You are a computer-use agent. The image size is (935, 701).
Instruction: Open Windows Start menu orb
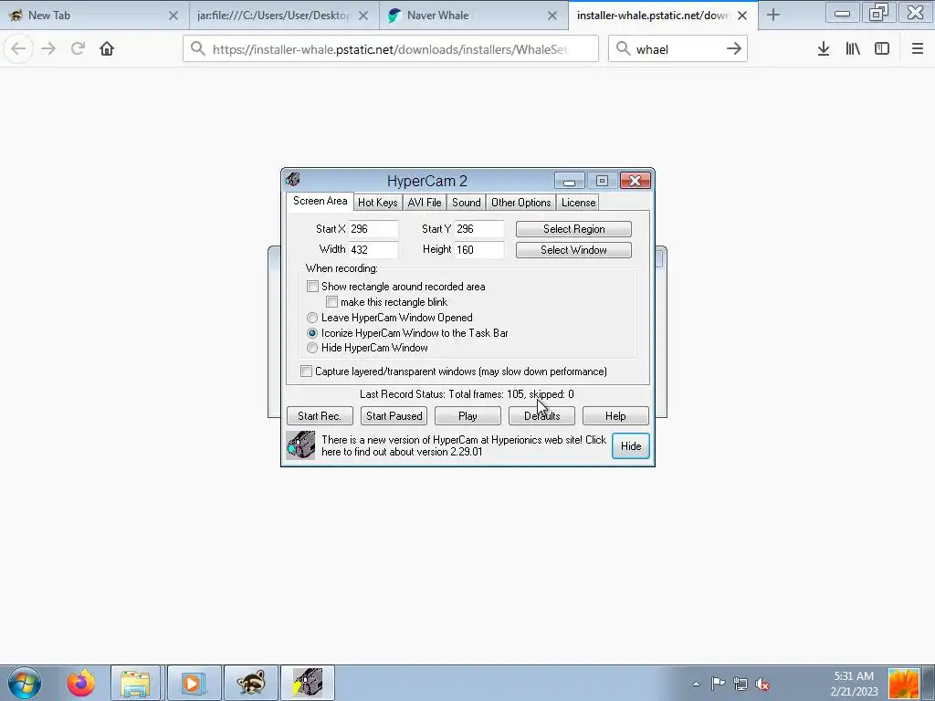tap(25, 683)
